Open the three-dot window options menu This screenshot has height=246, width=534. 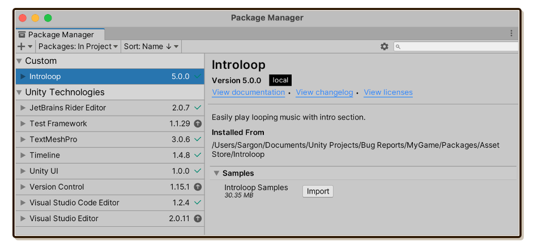(511, 33)
